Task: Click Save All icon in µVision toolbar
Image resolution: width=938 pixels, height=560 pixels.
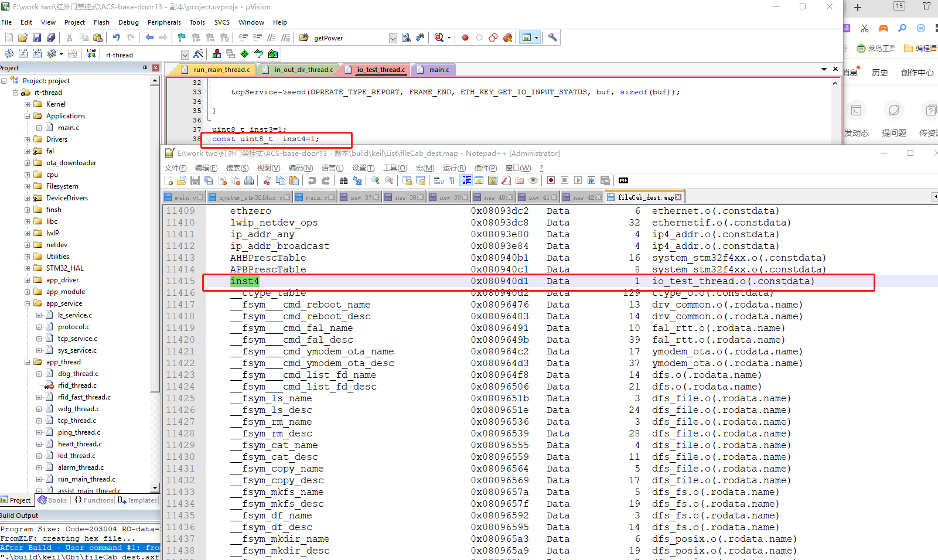Action: click(51, 37)
